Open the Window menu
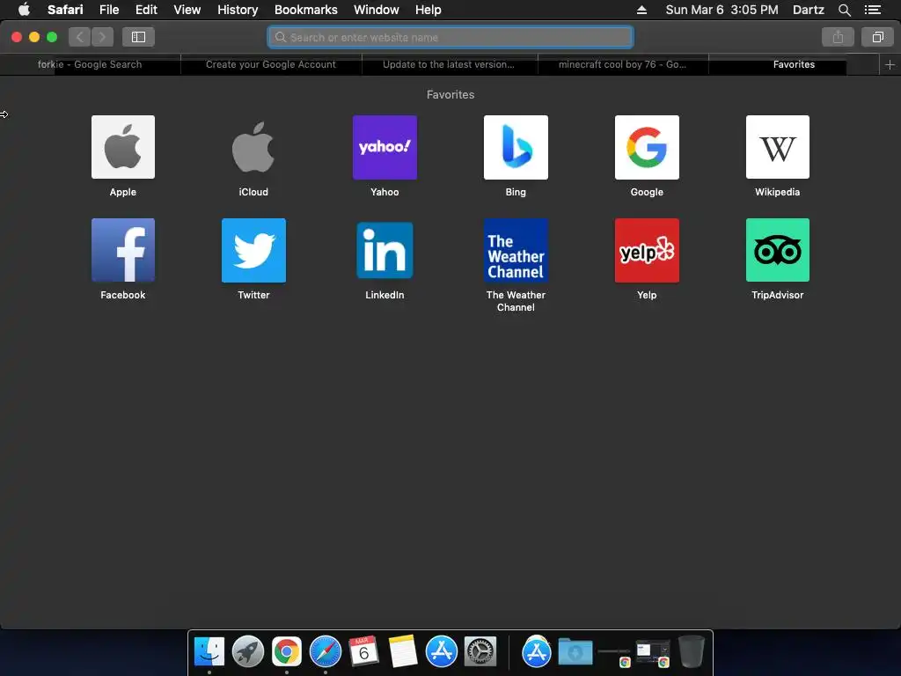Screen dimensions: 901x676 (x=376, y=10)
